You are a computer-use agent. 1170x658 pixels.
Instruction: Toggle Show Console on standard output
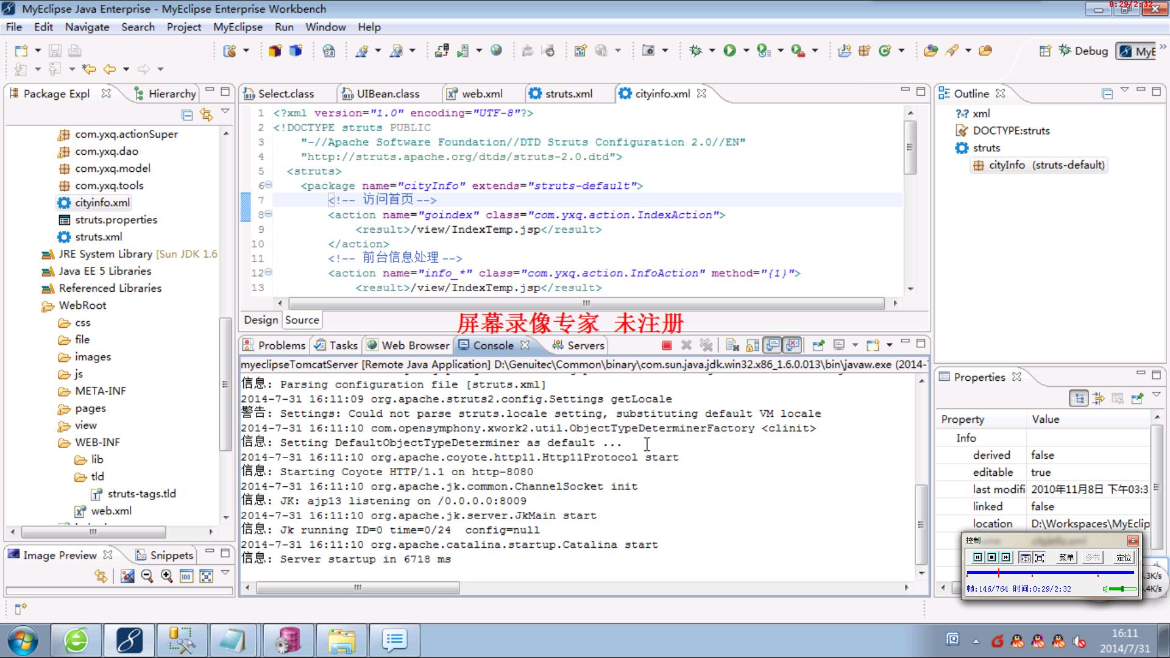tap(773, 345)
